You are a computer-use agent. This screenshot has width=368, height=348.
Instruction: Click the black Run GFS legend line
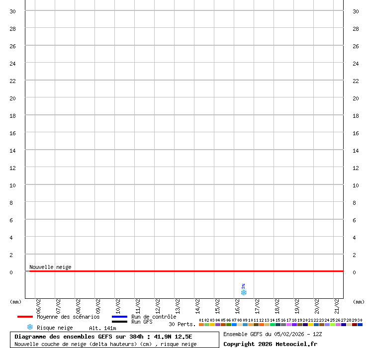[x=119, y=322]
